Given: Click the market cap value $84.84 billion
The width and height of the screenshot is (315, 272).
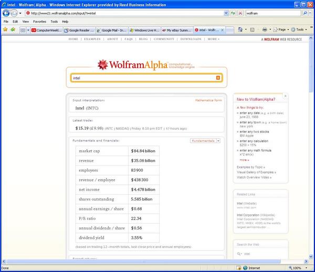Looking at the screenshot, I should 143,151.
